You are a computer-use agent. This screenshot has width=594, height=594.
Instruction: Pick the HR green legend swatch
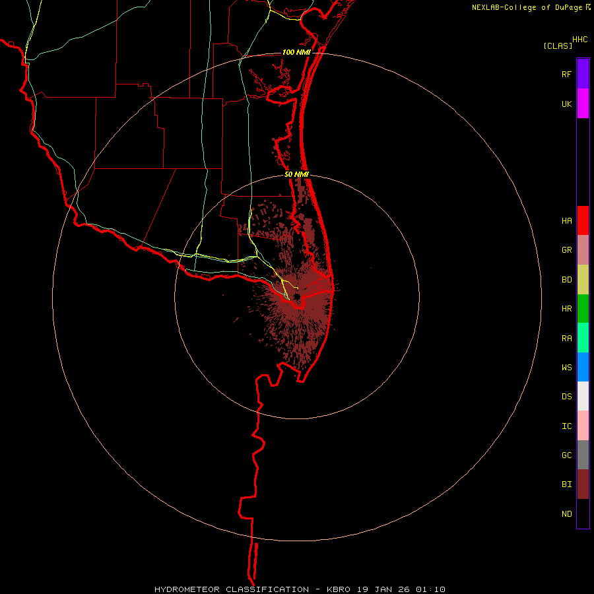(583, 309)
